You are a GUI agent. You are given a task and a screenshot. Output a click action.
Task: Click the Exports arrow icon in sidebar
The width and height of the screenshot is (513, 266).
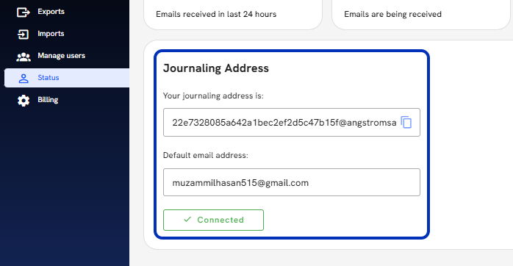click(24, 12)
